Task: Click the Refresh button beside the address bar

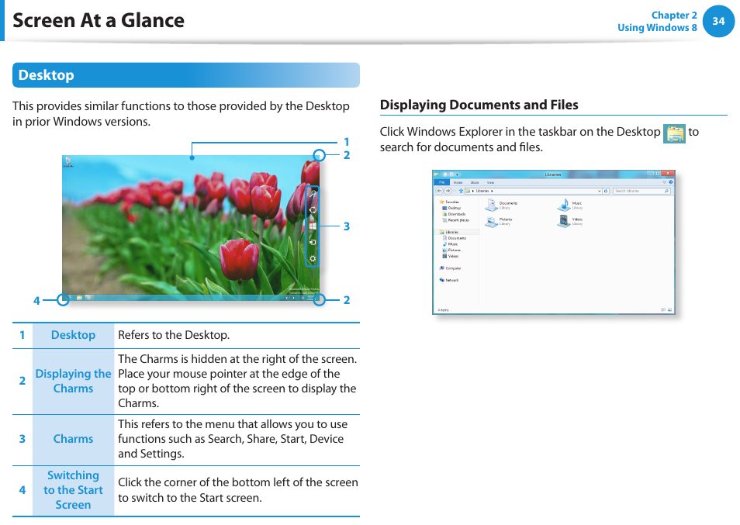Action: 606,191
